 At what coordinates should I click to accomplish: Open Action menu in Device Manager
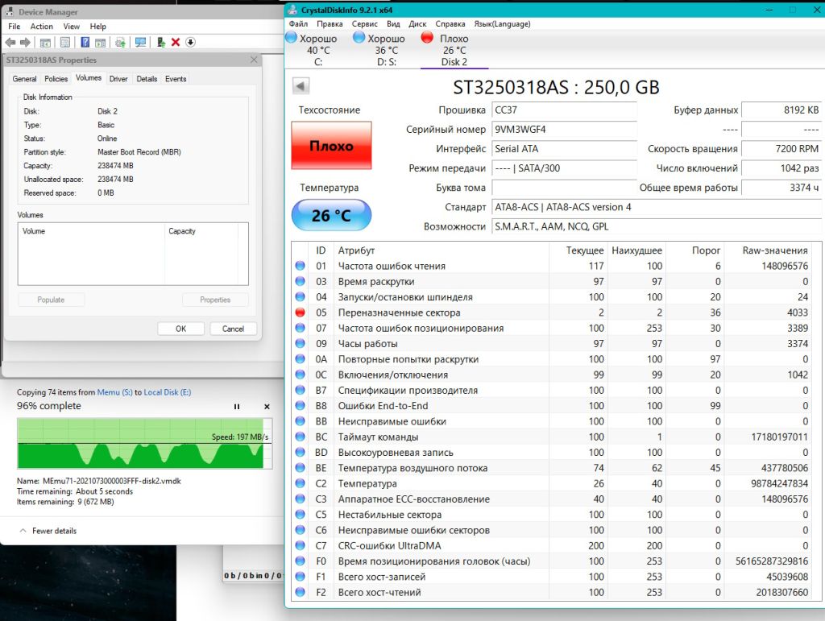(42, 27)
